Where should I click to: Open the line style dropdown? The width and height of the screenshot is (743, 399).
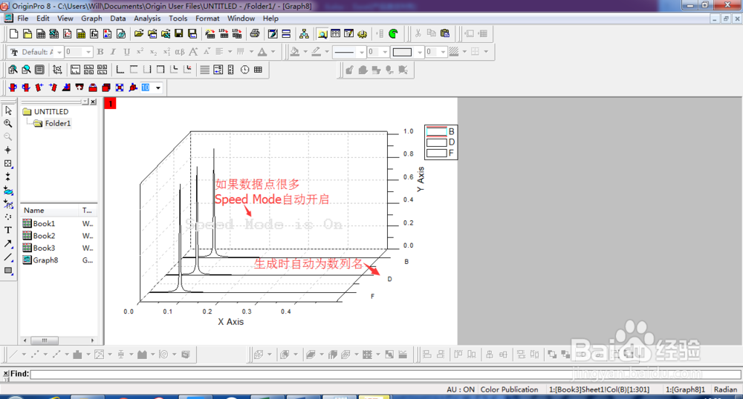(361, 51)
